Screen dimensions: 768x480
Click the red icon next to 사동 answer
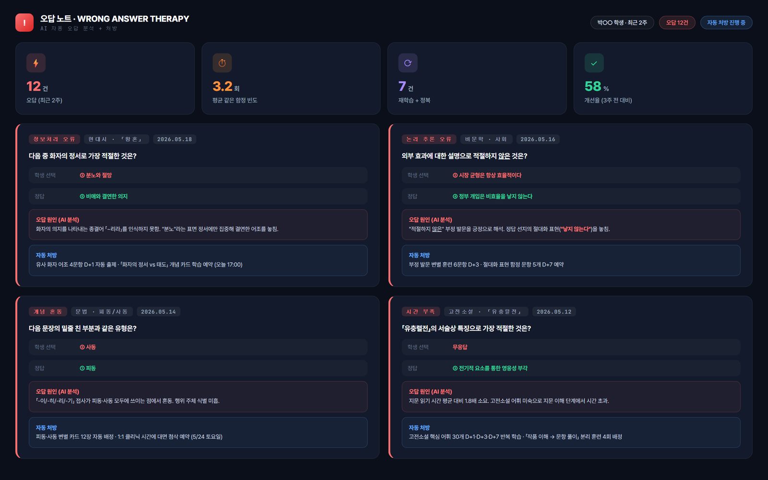[82, 347]
